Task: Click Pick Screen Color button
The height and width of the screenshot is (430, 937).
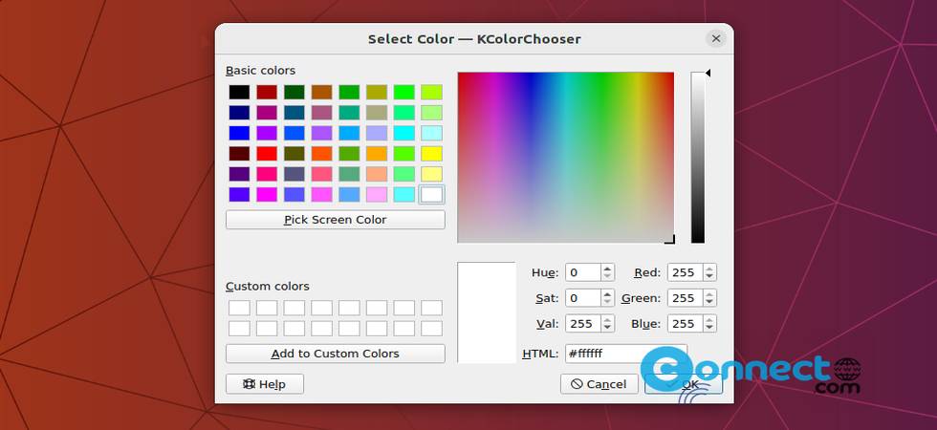Action: click(x=335, y=220)
